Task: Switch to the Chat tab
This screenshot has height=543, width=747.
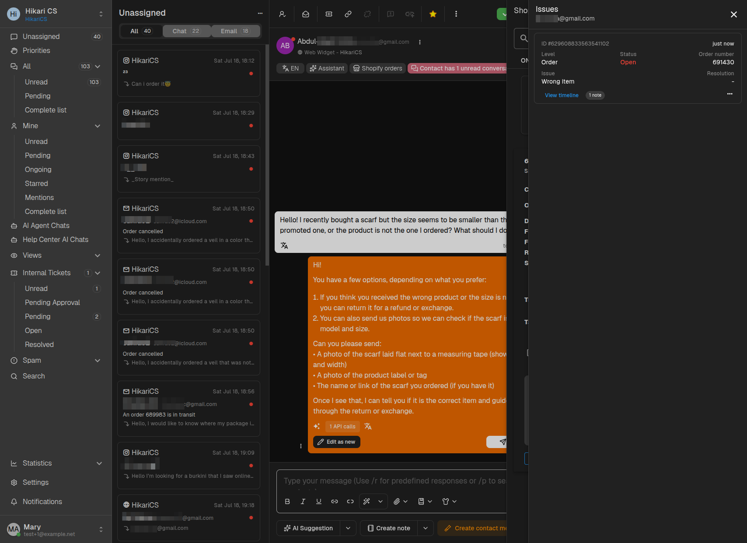Action: pos(187,31)
